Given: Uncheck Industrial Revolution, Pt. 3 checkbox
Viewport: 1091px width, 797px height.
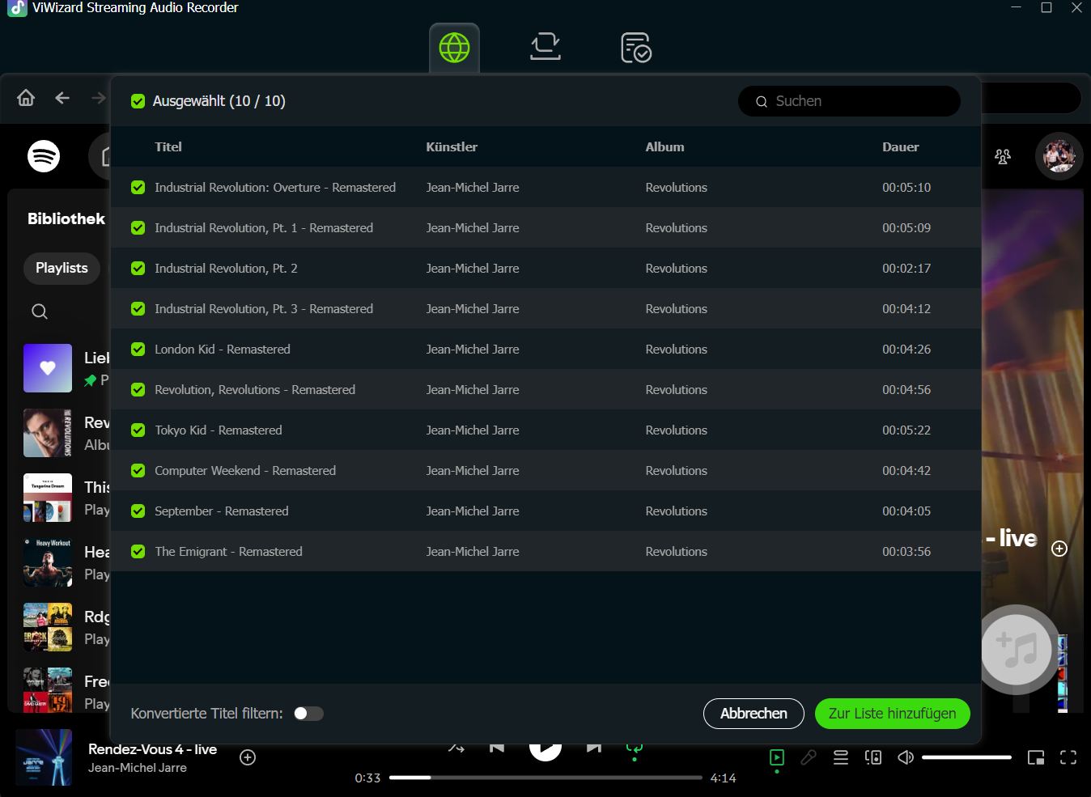Looking at the screenshot, I should (138, 309).
